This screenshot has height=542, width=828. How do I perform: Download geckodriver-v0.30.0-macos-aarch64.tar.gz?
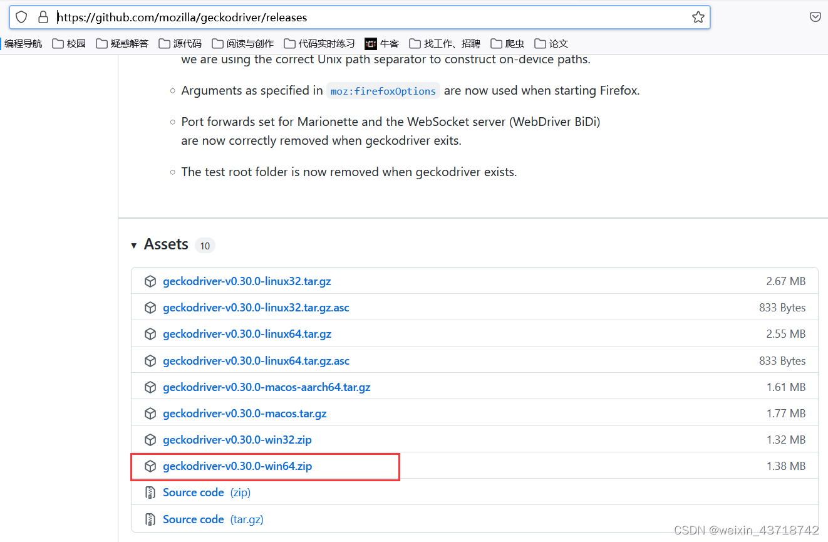pyautogui.click(x=267, y=387)
